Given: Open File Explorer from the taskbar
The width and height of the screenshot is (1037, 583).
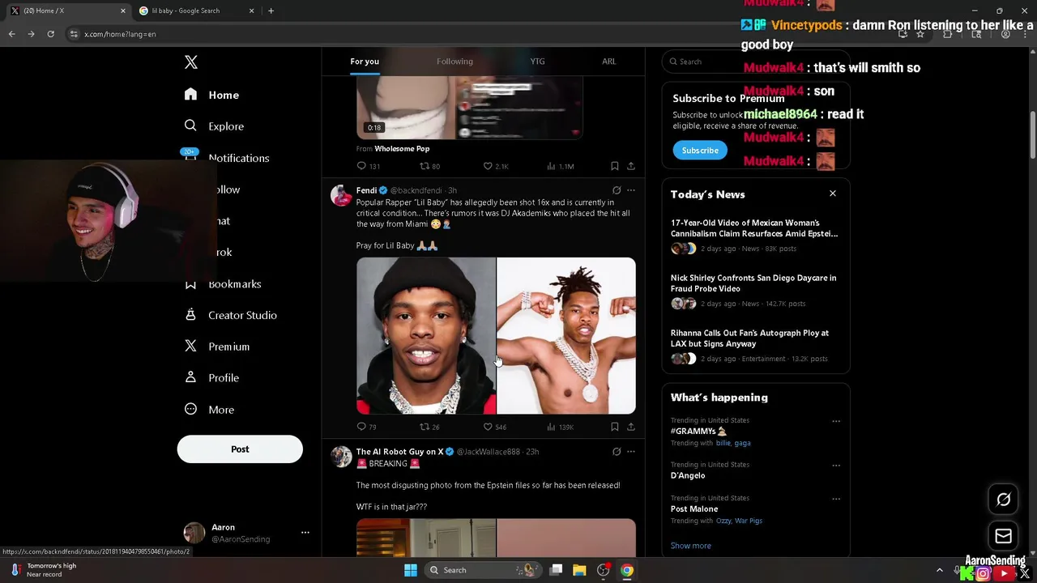Looking at the screenshot, I should click(579, 570).
